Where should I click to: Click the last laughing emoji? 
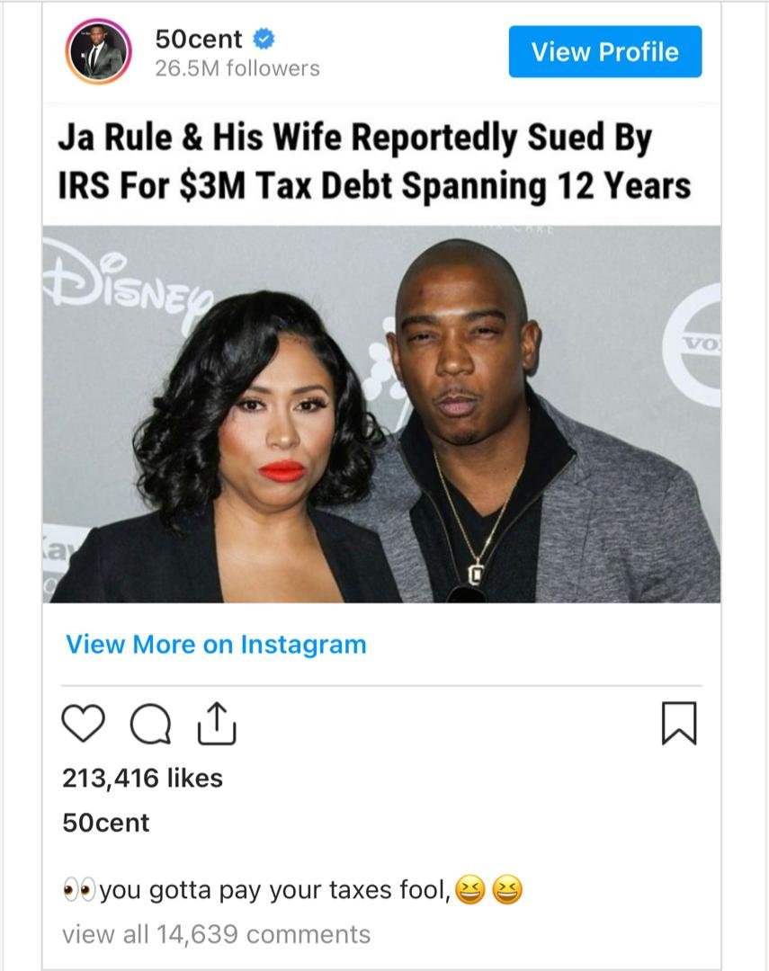click(x=507, y=890)
